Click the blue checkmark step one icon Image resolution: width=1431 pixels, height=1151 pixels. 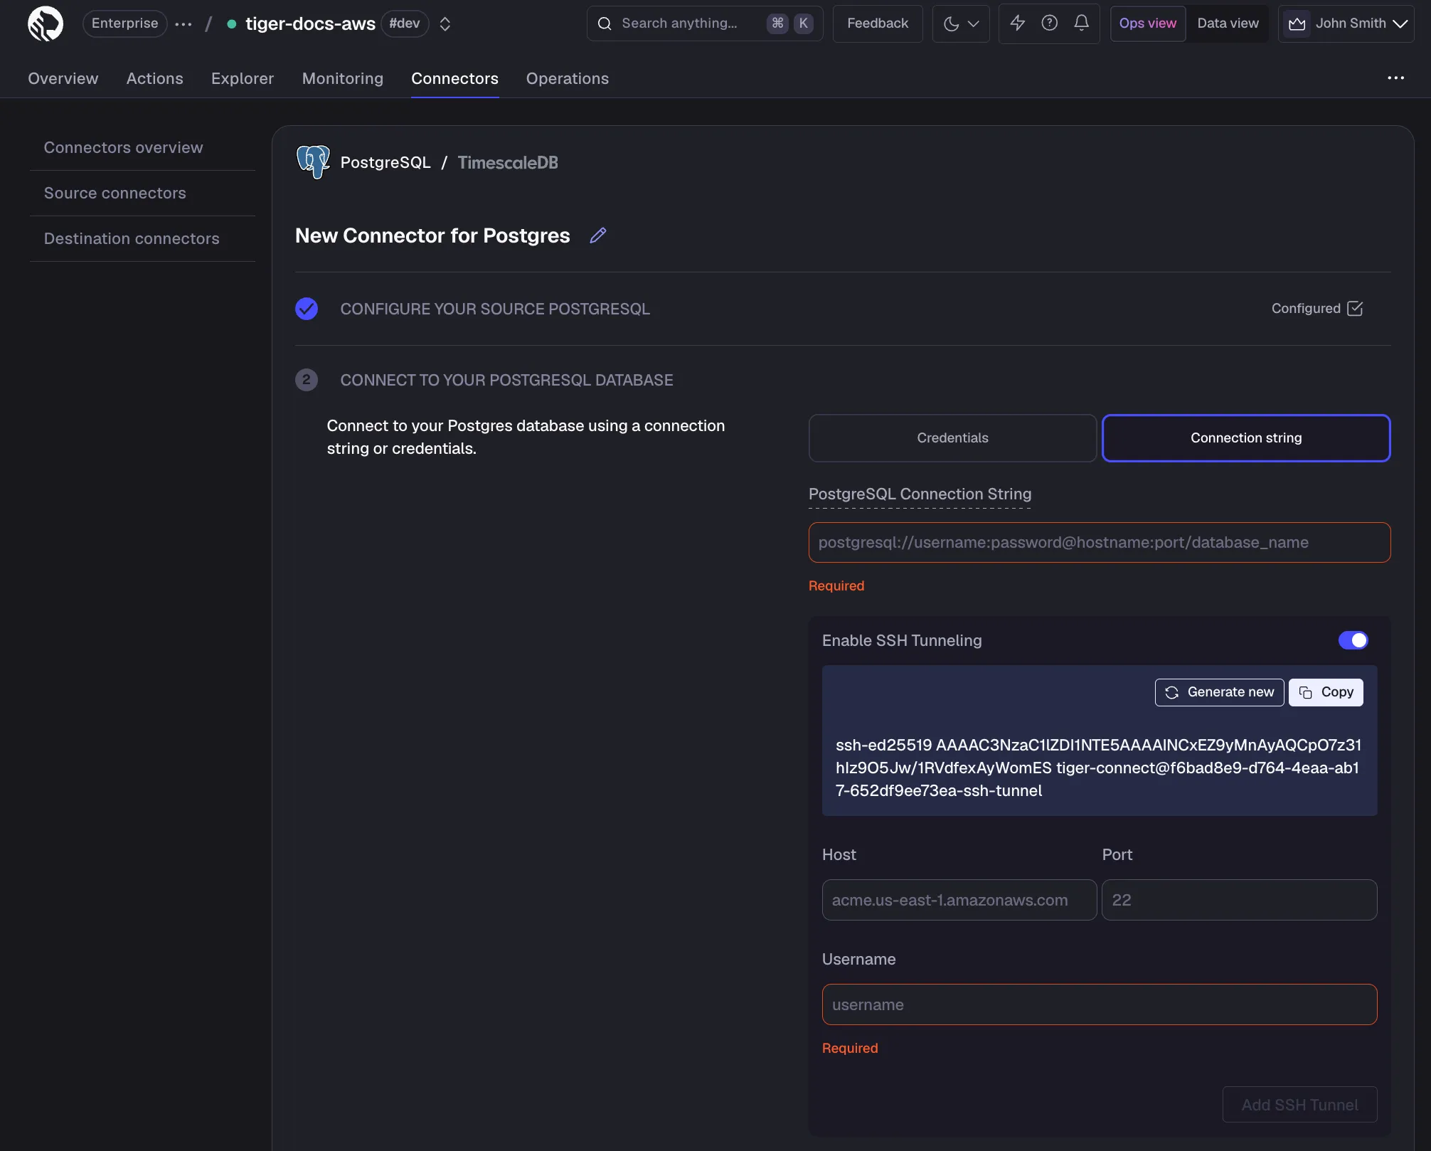(x=307, y=309)
